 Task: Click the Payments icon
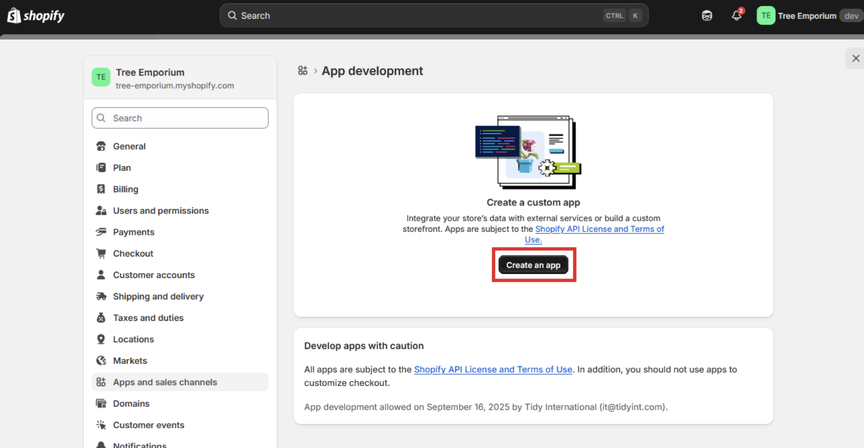point(101,232)
